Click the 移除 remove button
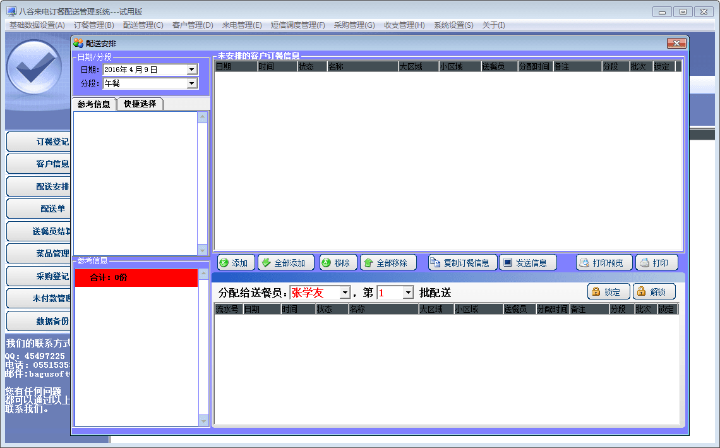This screenshot has height=448, width=720. pyautogui.click(x=339, y=263)
